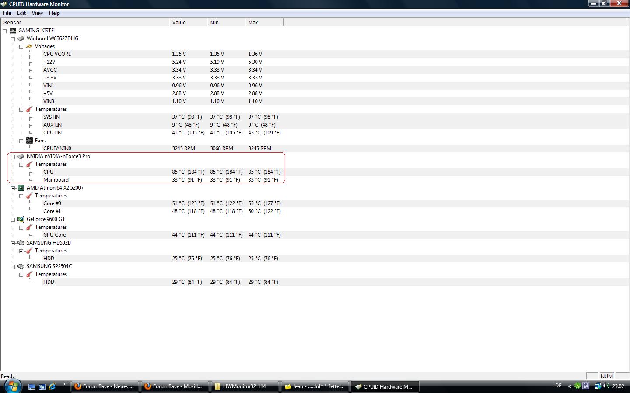
Task: Collapse the NVIDIA nForce3 Pro node
Action: (13, 157)
